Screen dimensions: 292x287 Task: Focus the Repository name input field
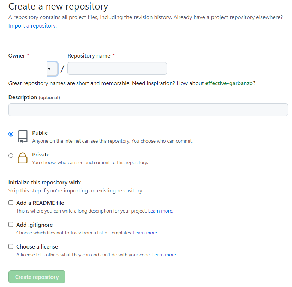point(117,68)
